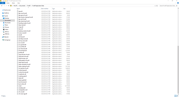Switch to large thumbnails view icon
The image size is (179, 97).
pos(178,96)
